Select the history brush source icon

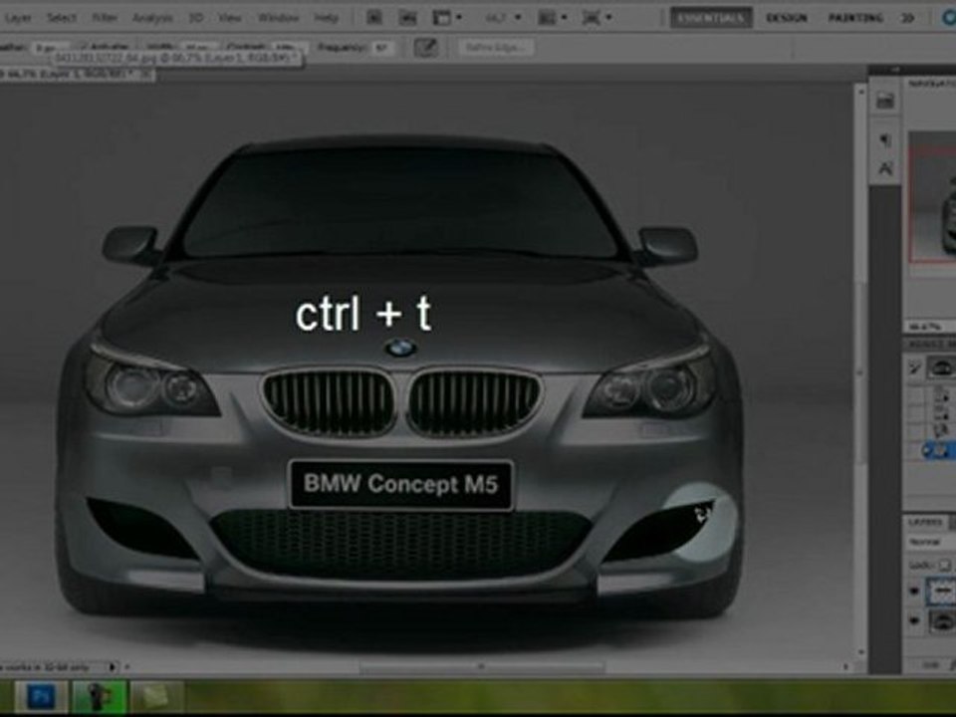[914, 367]
